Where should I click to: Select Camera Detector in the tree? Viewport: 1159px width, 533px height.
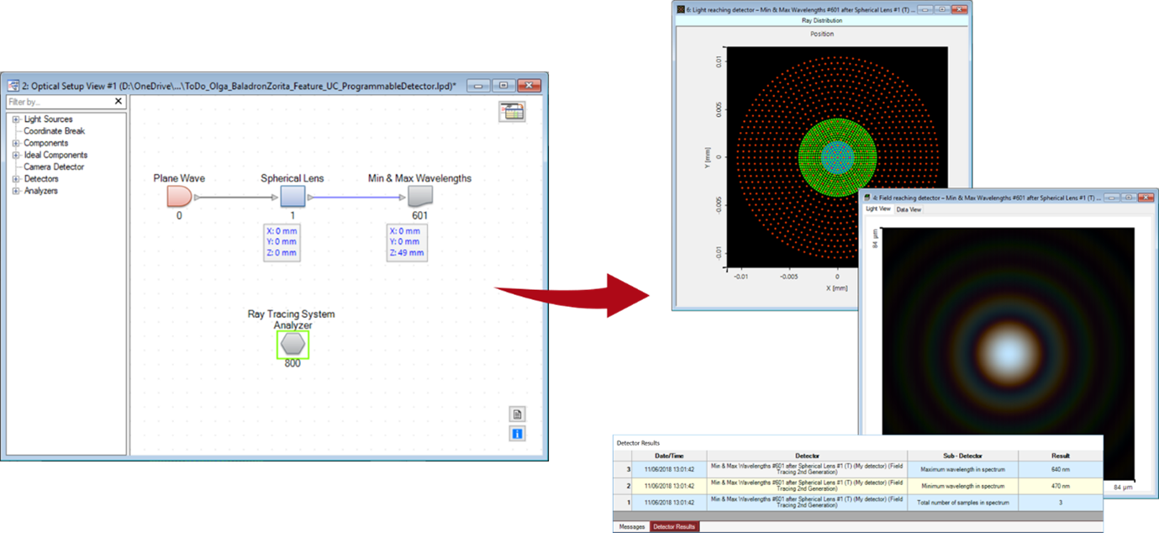(x=54, y=167)
